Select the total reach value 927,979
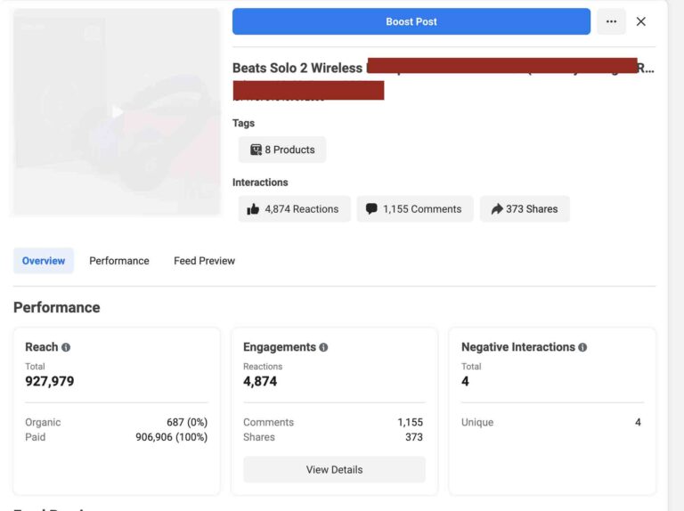The width and height of the screenshot is (684, 511). (x=50, y=382)
